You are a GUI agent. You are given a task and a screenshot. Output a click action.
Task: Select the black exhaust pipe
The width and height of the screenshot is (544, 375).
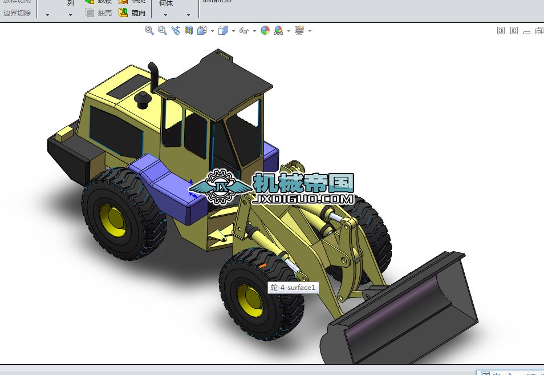tap(154, 77)
